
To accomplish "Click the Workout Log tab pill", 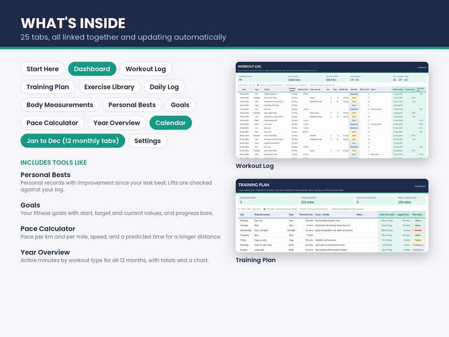I will (145, 69).
